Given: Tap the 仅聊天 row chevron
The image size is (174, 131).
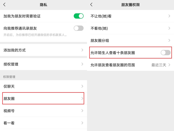Looking at the screenshot, I should [x=82, y=86].
